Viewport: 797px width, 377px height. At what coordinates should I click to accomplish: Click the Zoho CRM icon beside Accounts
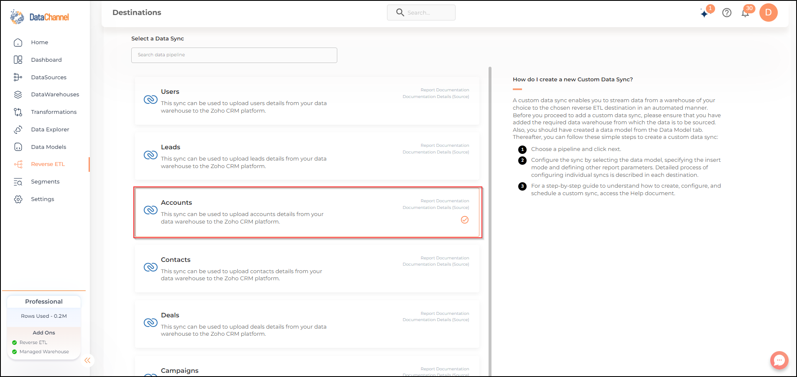pos(150,210)
